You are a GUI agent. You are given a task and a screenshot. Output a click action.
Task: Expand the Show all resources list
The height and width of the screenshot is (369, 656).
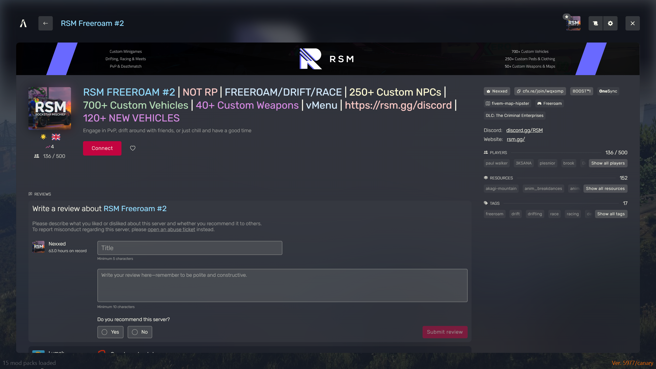[x=605, y=189]
